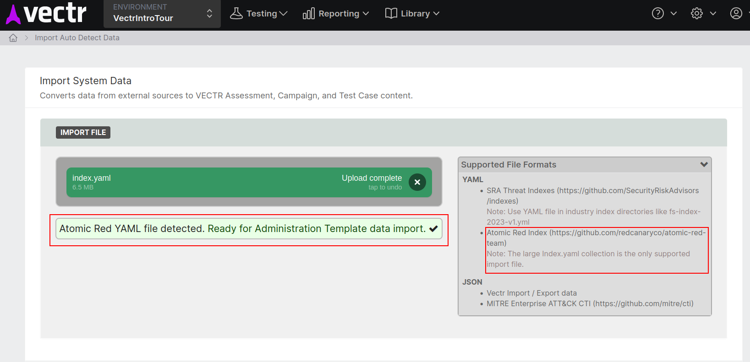750x362 pixels.
Task: Expand the settings menu chevron
Action: point(713,14)
